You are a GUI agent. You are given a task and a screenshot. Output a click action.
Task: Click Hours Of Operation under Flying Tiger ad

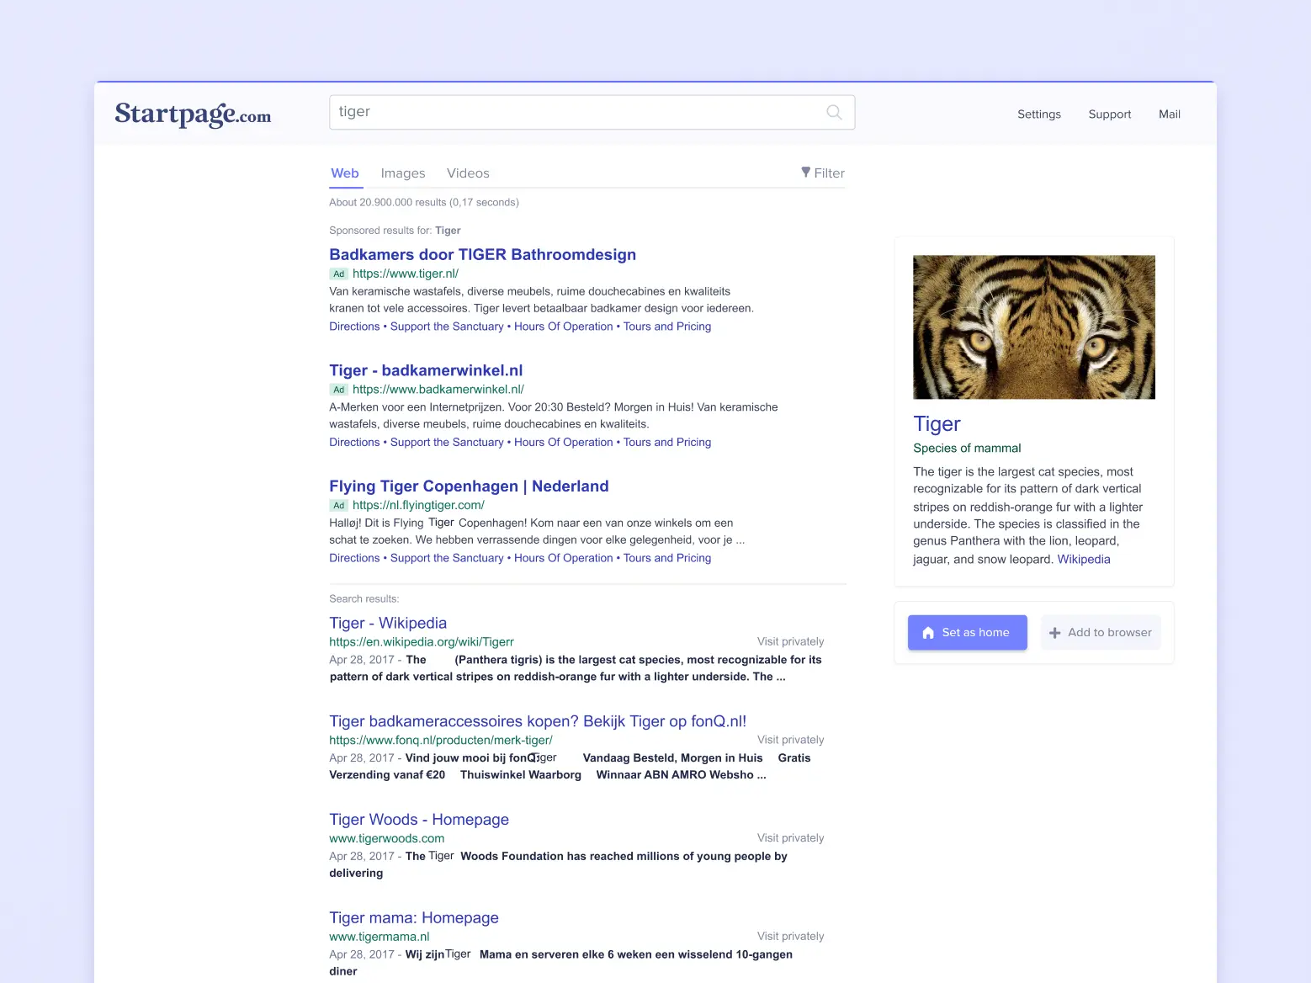pyautogui.click(x=564, y=558)
